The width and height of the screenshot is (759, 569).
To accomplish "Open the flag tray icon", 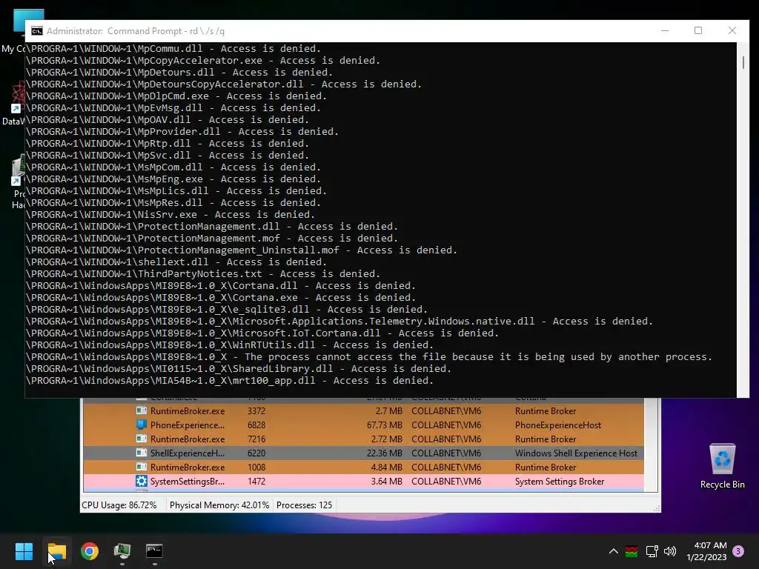I will pyautogui.click(x=632, y=551).
